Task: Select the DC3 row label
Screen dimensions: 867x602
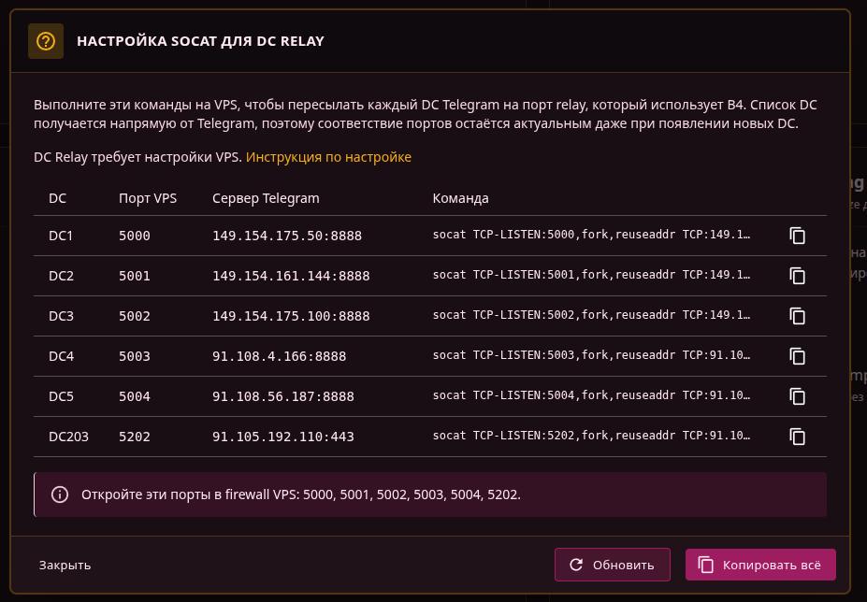Action: pos(62,316)
